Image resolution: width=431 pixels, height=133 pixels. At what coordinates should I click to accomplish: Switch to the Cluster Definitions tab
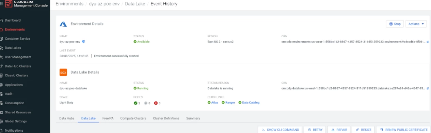pos(166,118)
